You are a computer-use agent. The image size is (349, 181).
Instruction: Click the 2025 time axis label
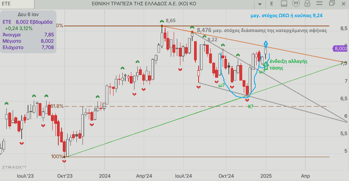[266, 176]
